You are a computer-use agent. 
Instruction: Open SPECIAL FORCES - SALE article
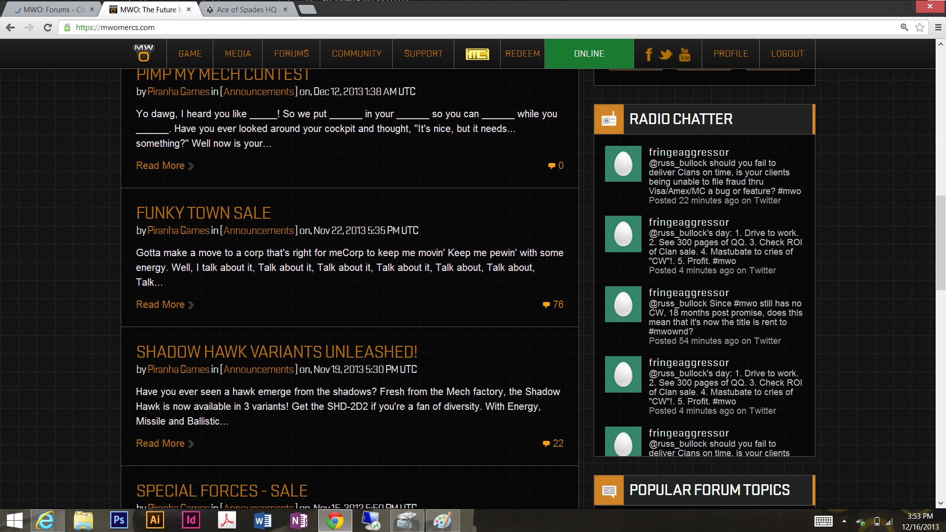click(222, 491)
